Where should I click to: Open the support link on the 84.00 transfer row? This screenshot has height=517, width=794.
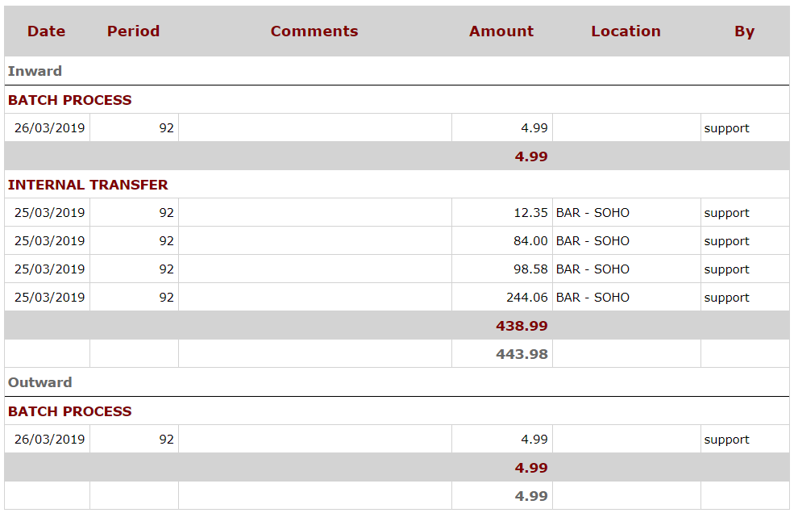[725, 240]
